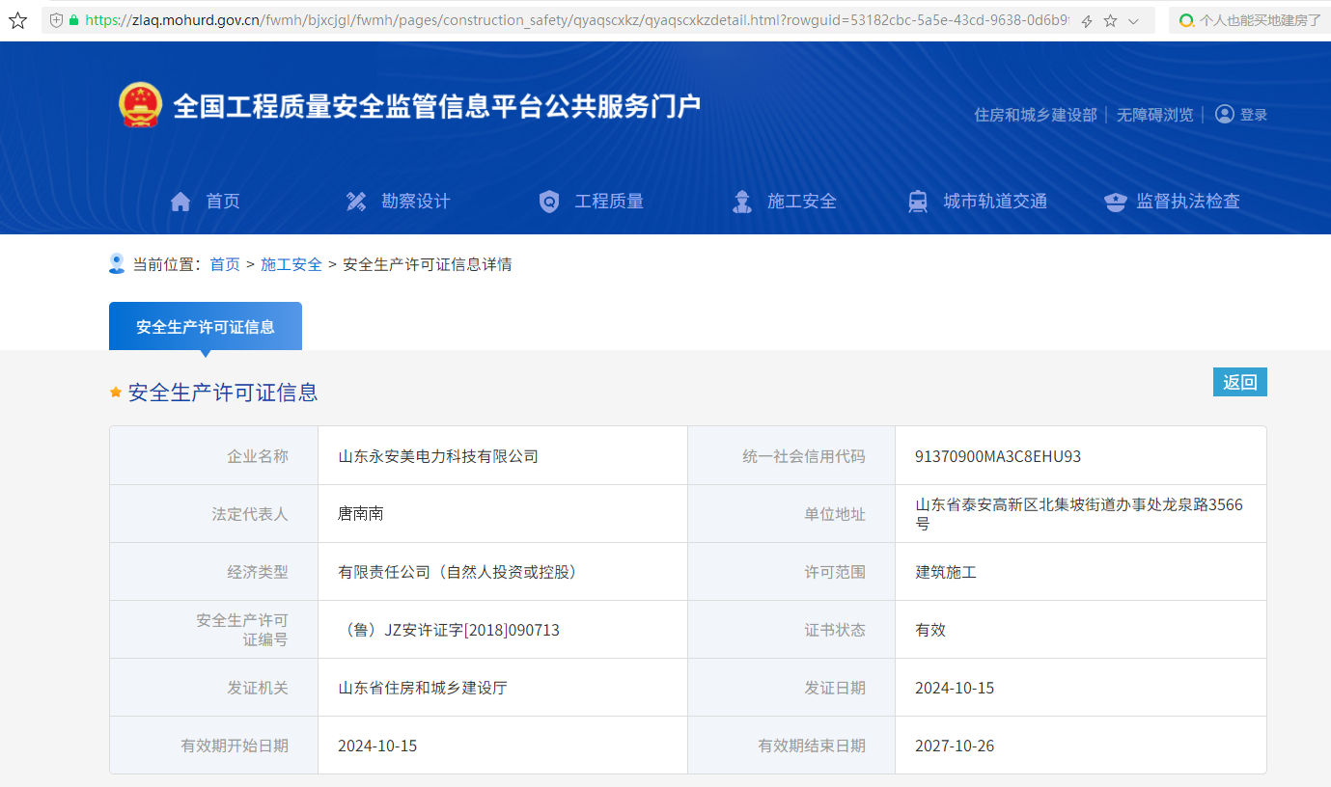Viewport: 1331px width, 787px height.
Task: Click the 安全生产许可证编号 label cell
Action: point(214,630)
